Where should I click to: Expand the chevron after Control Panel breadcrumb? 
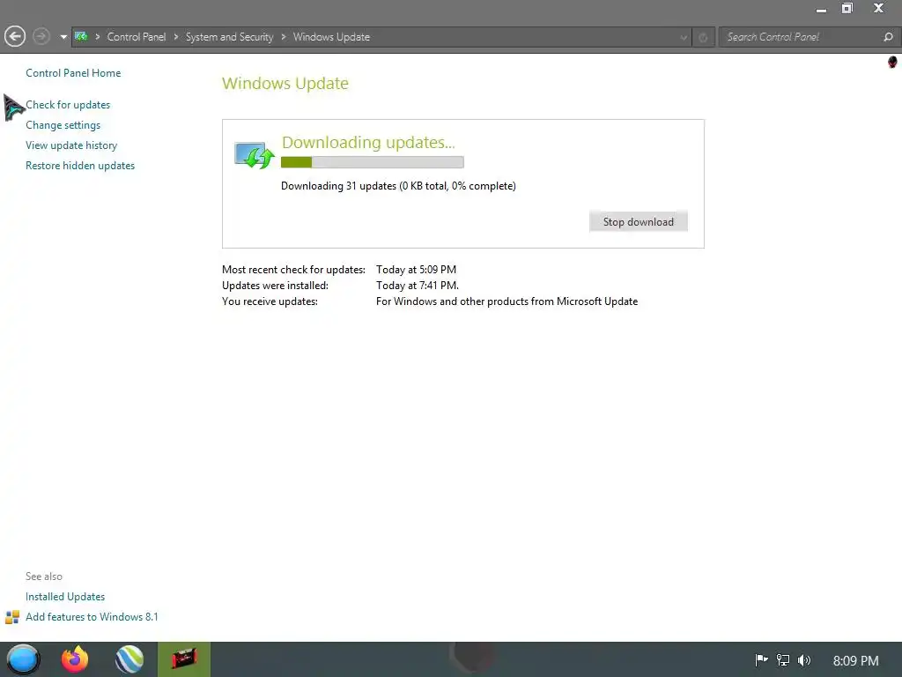(x=176, y=37)
